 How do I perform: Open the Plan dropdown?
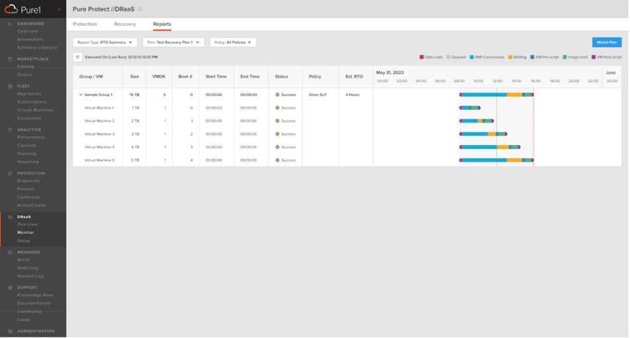coord(174,42)
